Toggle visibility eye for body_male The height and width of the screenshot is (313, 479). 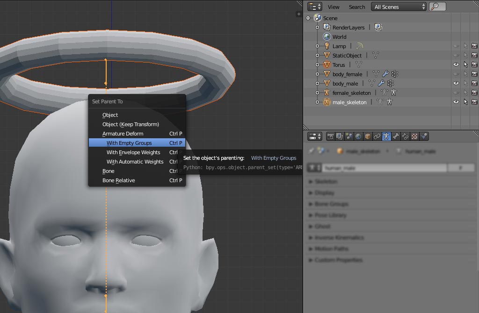[x=456, y=84]
